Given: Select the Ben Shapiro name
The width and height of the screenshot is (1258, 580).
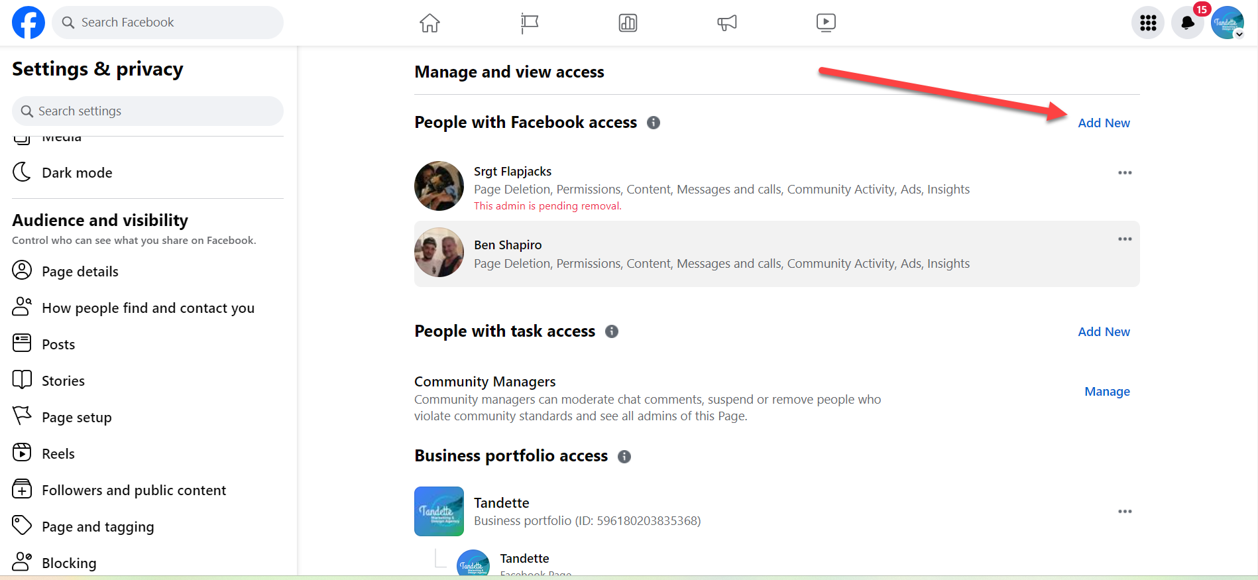Looking at the screenshot, I should click(508, 245).
